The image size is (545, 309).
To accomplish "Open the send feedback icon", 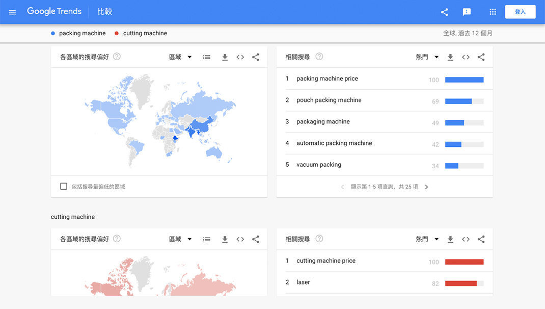I will [467, 12].
